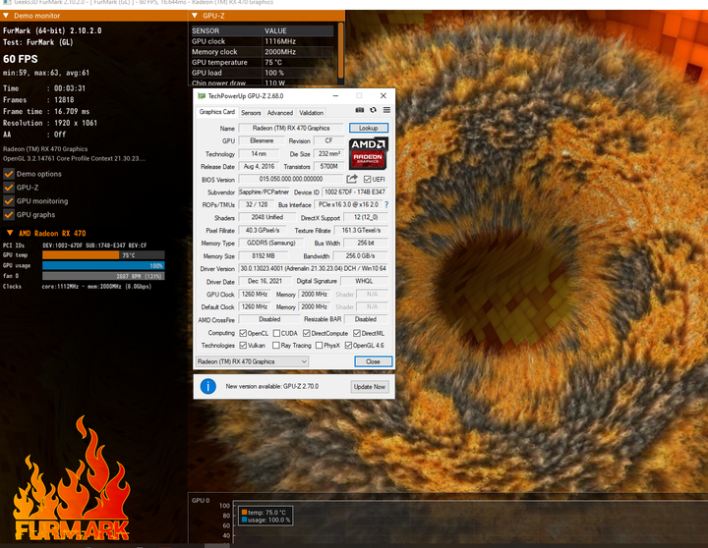
Task: Click the Memory Type GDDR5 (Samsung) value
Action: pyautogui.click(x=271, y=243)
